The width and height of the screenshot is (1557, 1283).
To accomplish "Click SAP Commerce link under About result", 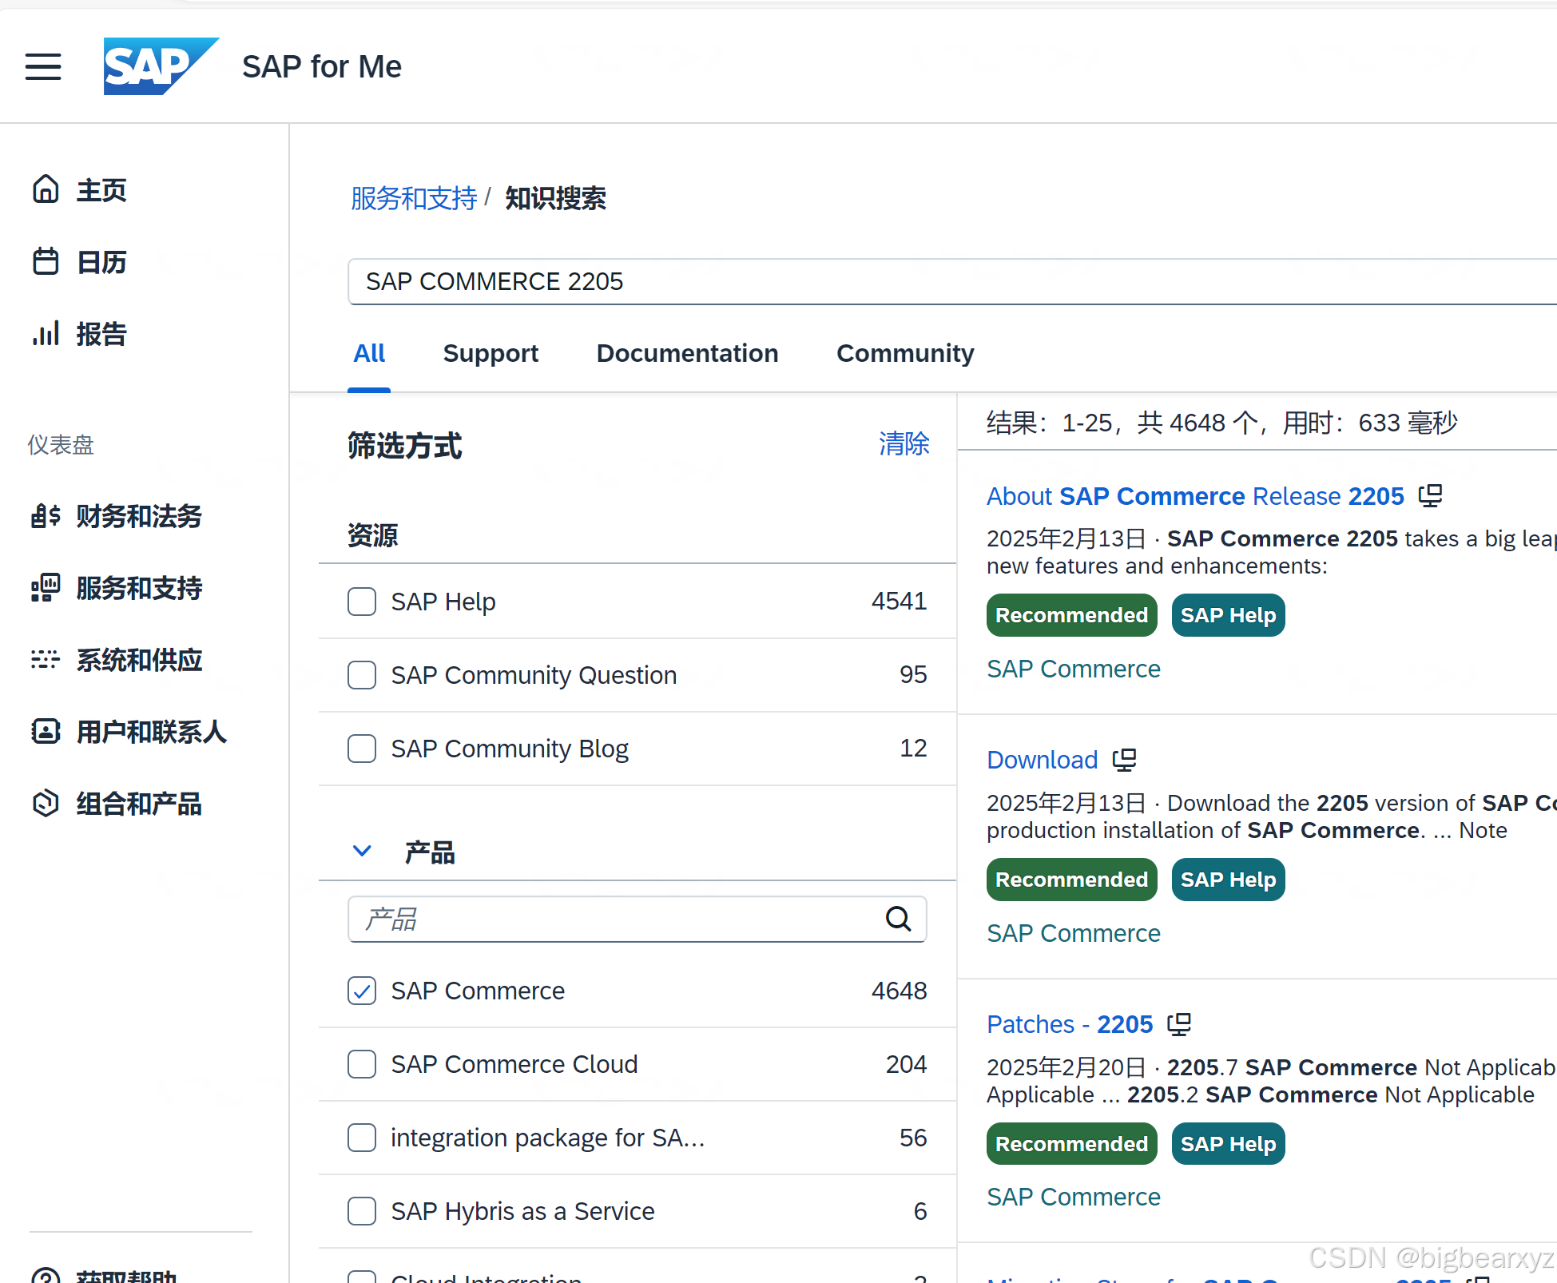I will pyautogui.click(x=1074, y=669).
